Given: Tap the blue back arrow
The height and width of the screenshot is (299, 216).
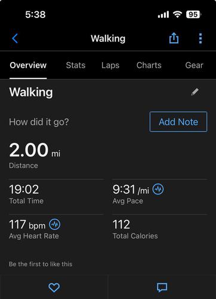Looking at the screenshot, I should click(15, 38).
